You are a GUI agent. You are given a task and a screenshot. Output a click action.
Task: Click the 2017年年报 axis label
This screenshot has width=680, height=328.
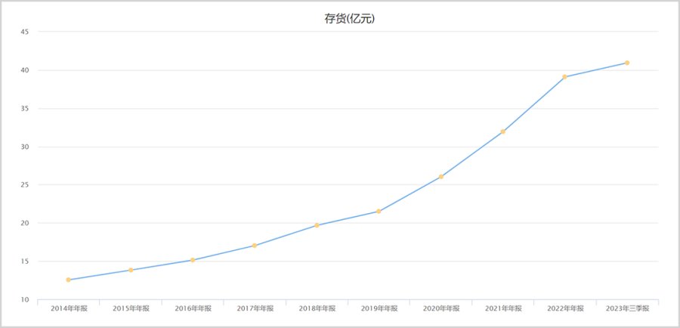(x=255, y=308)
